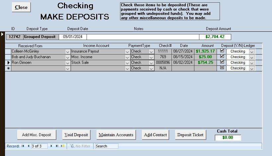Image resolution: width=272 pixels, height=156 pixels.
Task: Open Received From dropdown for Colleen McGinley
Action: coord(68,52)
